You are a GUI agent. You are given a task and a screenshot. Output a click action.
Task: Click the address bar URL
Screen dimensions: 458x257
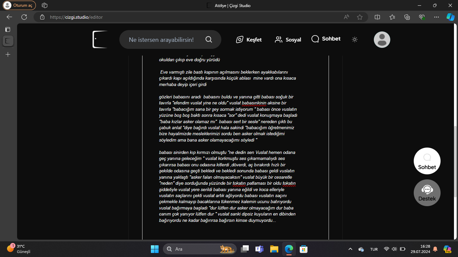[x=76, y=17]
